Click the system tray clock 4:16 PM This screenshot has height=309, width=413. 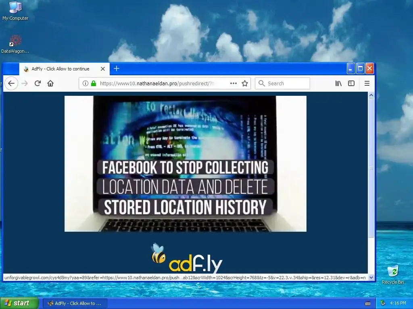tap(398, 303)
